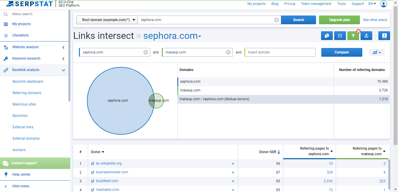398x192 pixels.
Task: Open the EN language dropdown
Action: click(x=373, y=4)
